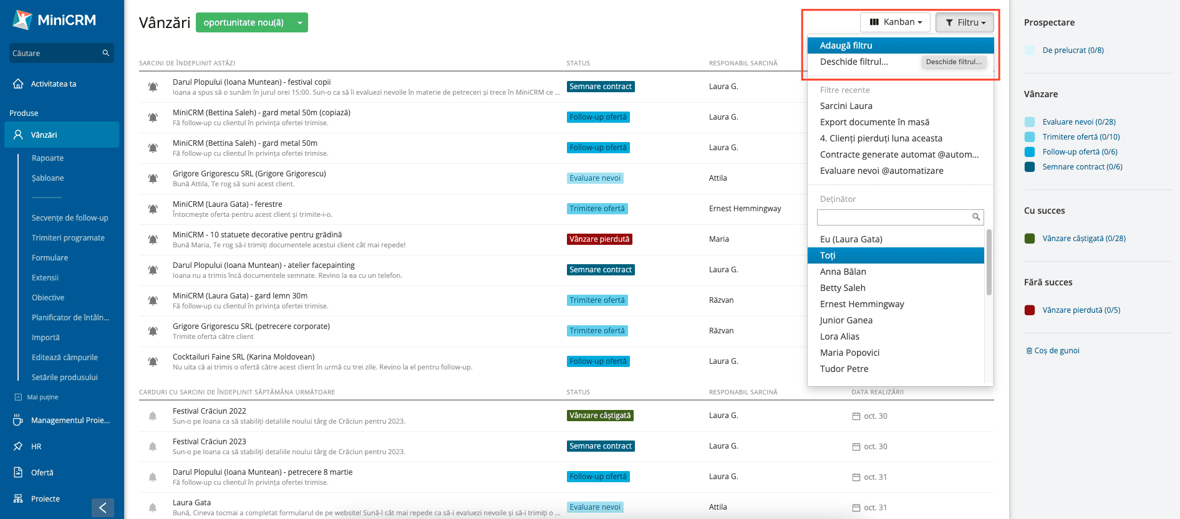
Task: Click the Managementul Proiectelor sidebar icon
Action: click(18, 421)
